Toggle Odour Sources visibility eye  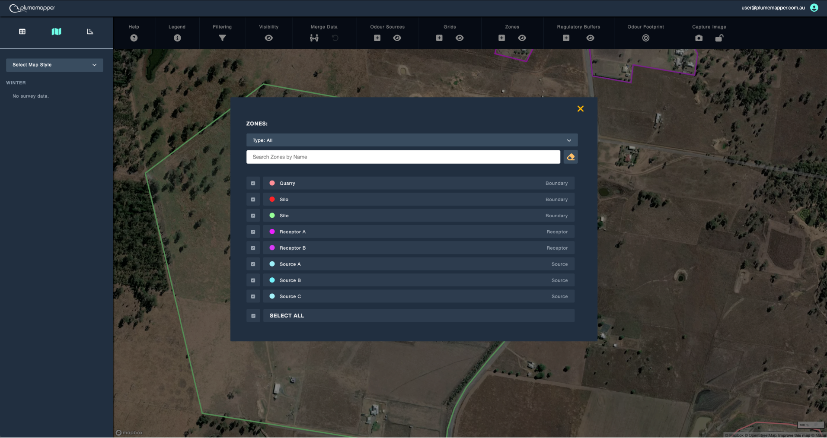(x=397, y=38)
